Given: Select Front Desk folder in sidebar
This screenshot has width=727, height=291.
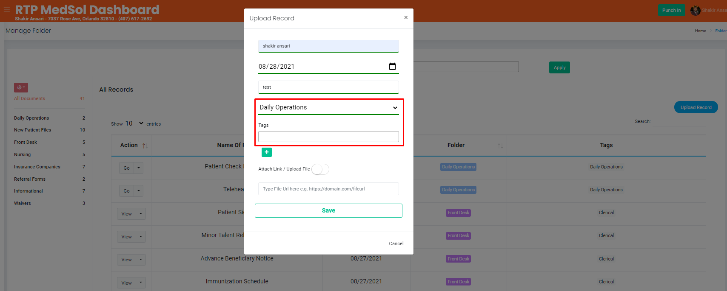Looking at the screenshot, I should (26, 142).
